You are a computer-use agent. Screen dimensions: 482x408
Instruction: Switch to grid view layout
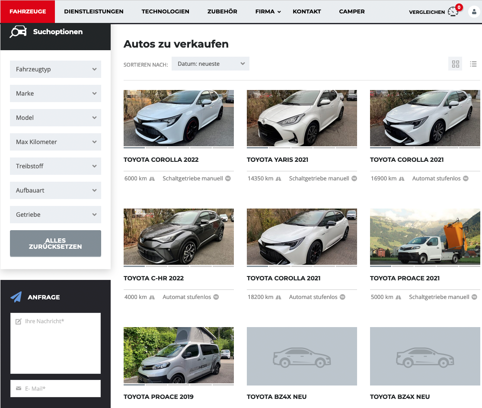tap(455, 64)
